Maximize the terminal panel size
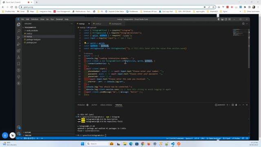The image size is (261, 147). pos(243,105)
